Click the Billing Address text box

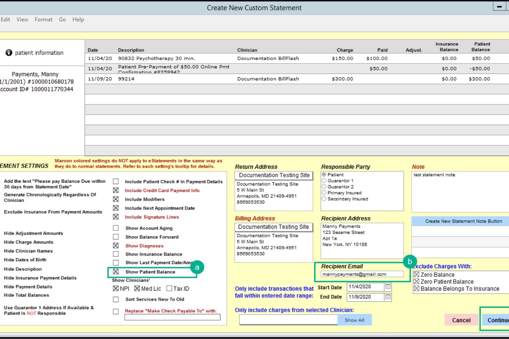point(274,247)
